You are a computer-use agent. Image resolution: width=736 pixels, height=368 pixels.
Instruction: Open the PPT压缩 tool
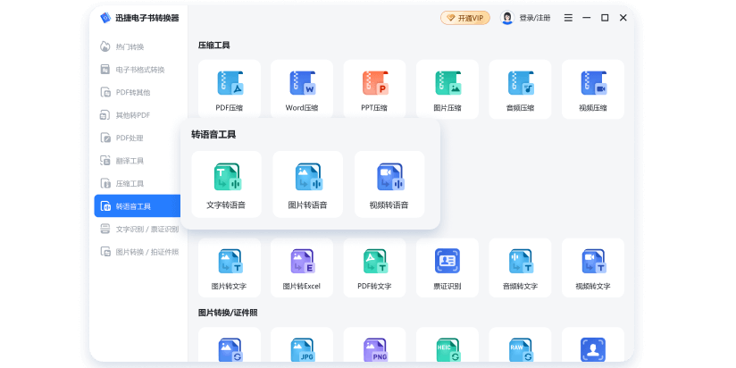(374, 88)
